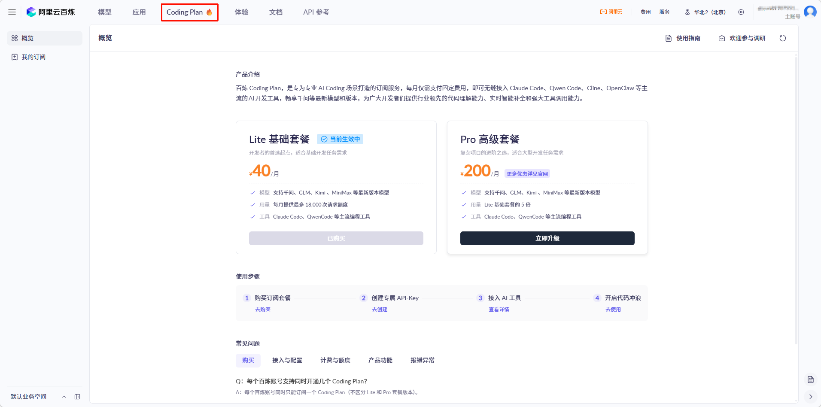Select the 报错异常 FAQ category
This screenshot has height=407, width=821.
pyautogui.click(x=423, y=360)
